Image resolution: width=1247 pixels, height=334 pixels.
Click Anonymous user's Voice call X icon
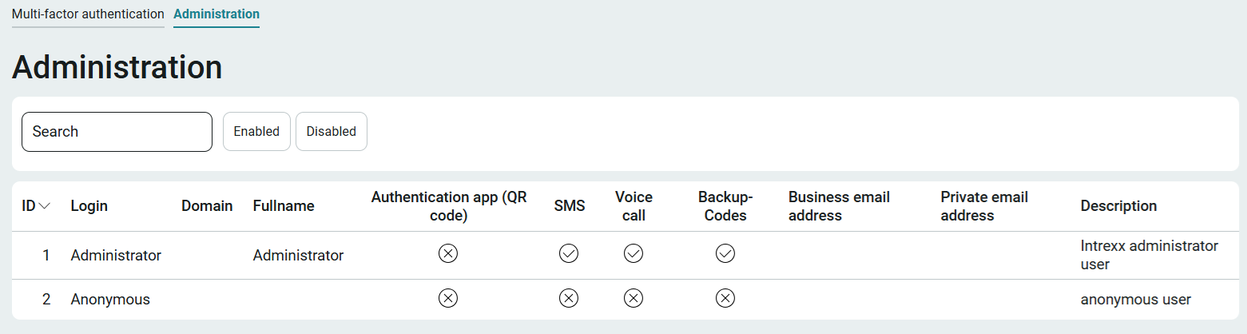[x=633, y=299]
